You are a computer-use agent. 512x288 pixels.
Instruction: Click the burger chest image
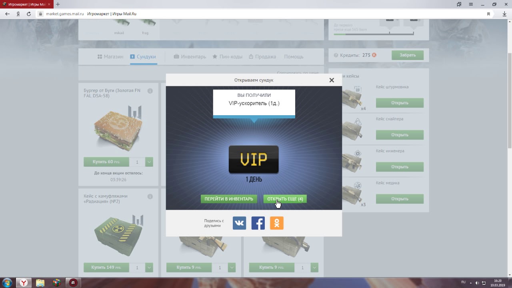coord(118,129)
